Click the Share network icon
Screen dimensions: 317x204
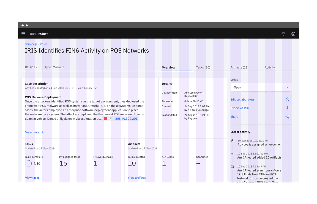click(x=287, y=117)
